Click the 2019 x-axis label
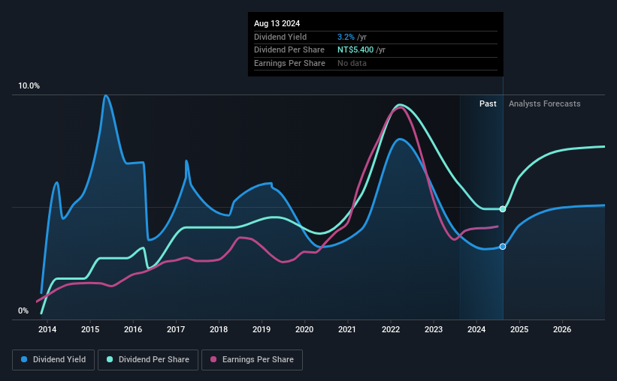The width and height of the screenshot is (617, 381). coord(262,329)
